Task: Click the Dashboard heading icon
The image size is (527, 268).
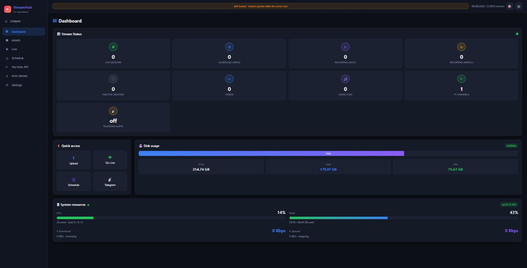Action: (54, 21)
